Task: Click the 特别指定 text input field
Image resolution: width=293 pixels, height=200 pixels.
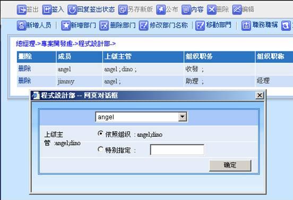Action: (x=177, y=150)
